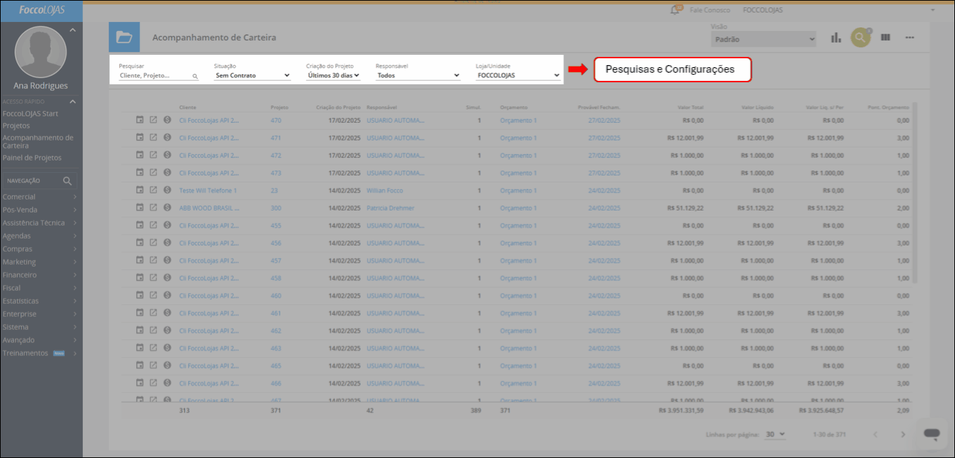Image resolution: width=955 pixels, height=458 pixels.
Task: Expand the Financeiro menu
Action: (x=40, y=275)
